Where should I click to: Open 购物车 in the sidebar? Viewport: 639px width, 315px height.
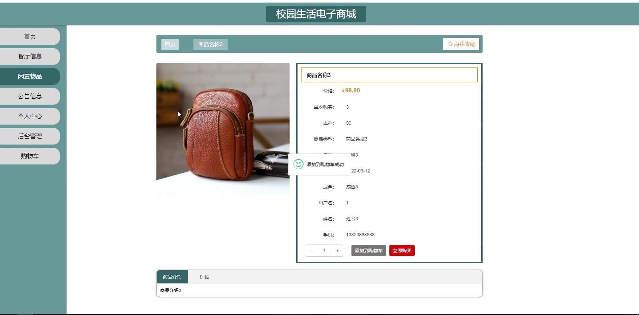[x=30, y=156]
